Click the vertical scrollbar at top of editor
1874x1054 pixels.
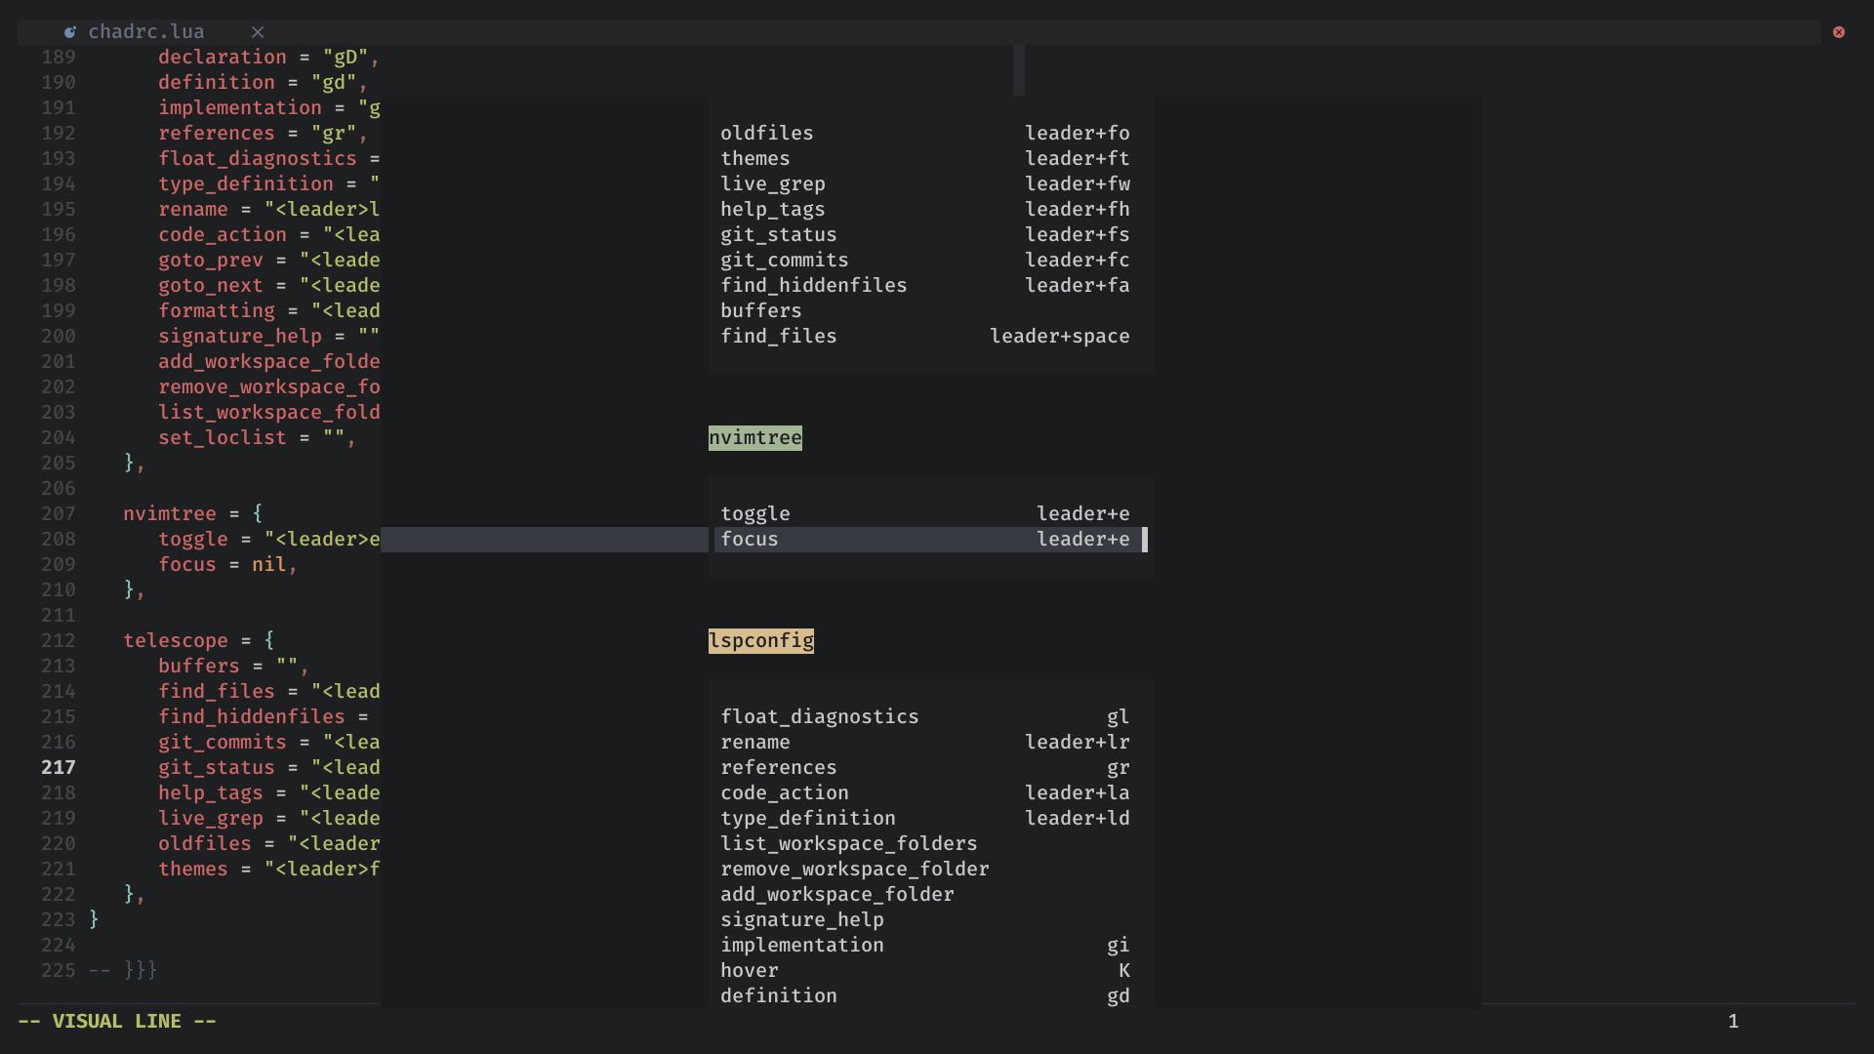1017,70
